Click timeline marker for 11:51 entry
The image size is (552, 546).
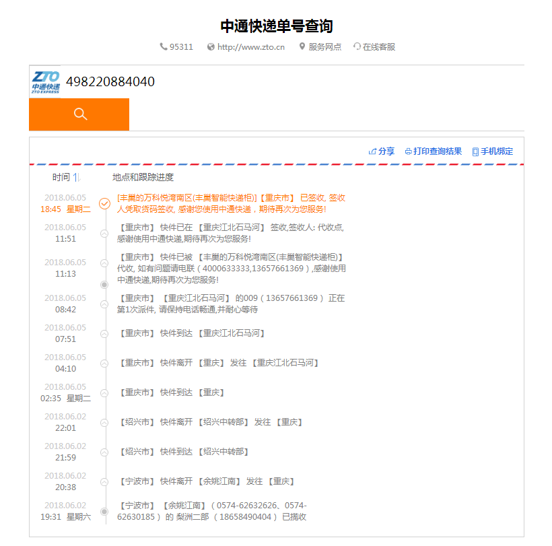coord(104,234)
